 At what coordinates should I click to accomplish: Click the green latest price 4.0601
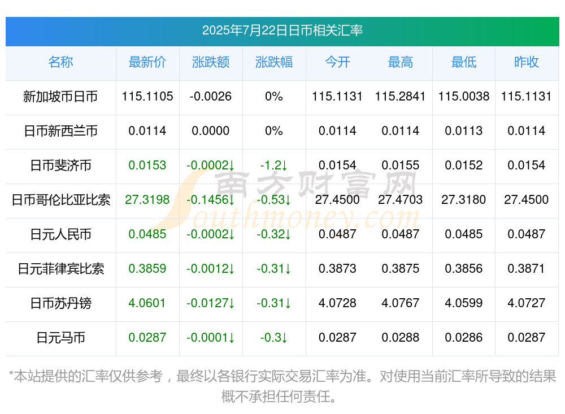click(x=147, y=303)
